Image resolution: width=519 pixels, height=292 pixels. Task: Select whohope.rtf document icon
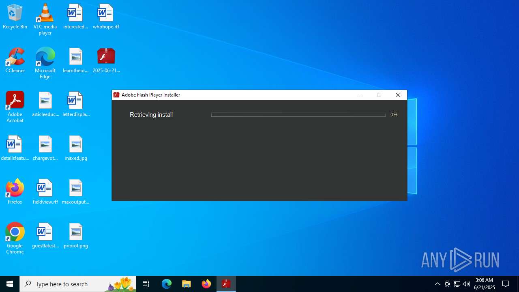106,17
